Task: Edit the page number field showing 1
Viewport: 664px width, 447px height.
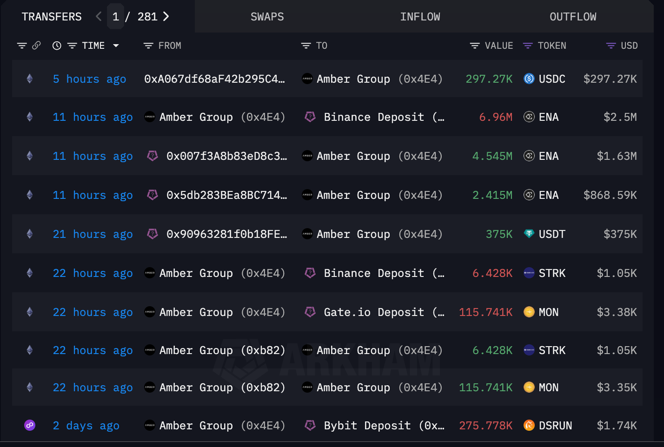Action: 116,17
